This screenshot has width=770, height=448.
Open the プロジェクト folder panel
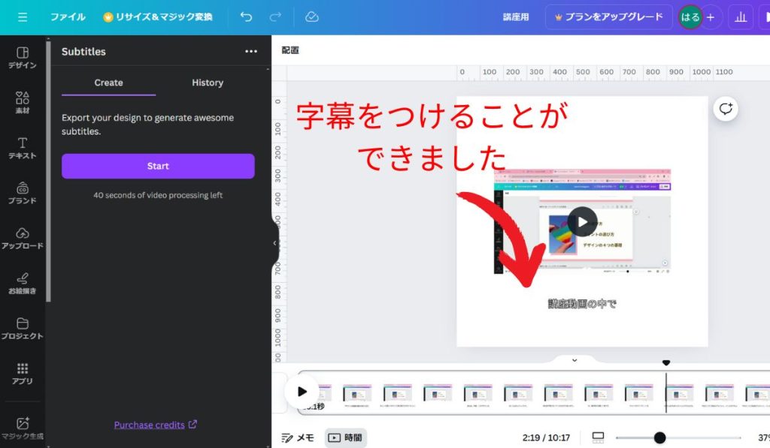click(23, 328)
